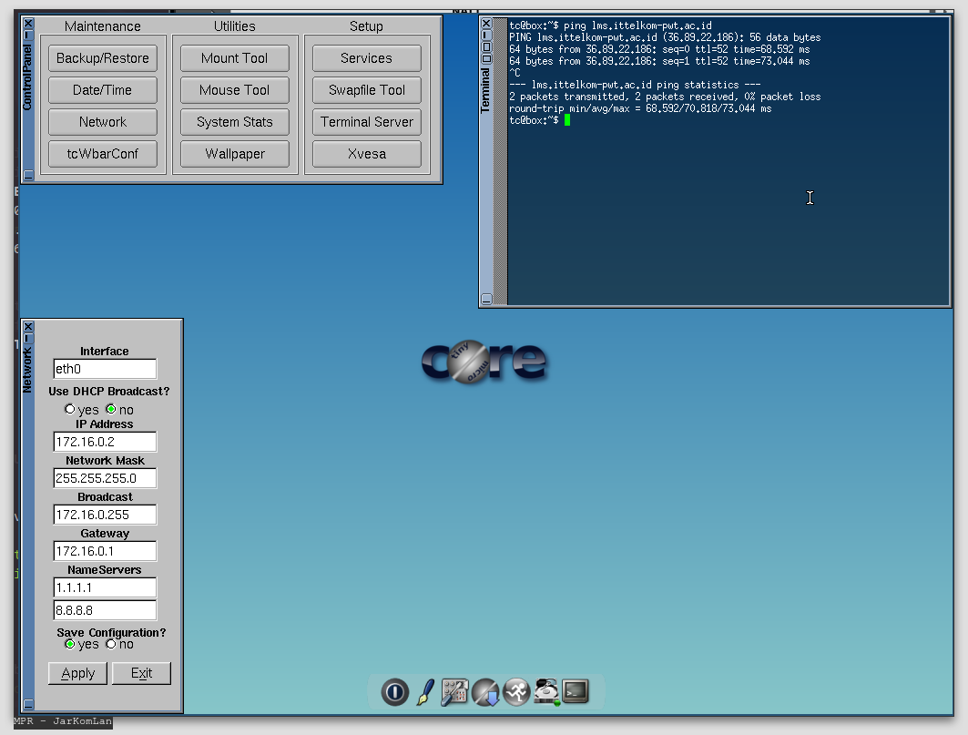Open the Swapfile Tool
The image size is (968, 735).
[x=366, y=89]
